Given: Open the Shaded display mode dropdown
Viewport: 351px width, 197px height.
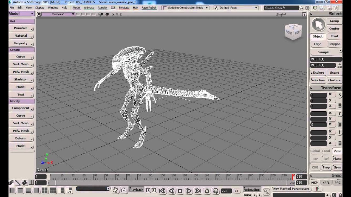Looking at the screenshot, I should [x=281, y=15].
